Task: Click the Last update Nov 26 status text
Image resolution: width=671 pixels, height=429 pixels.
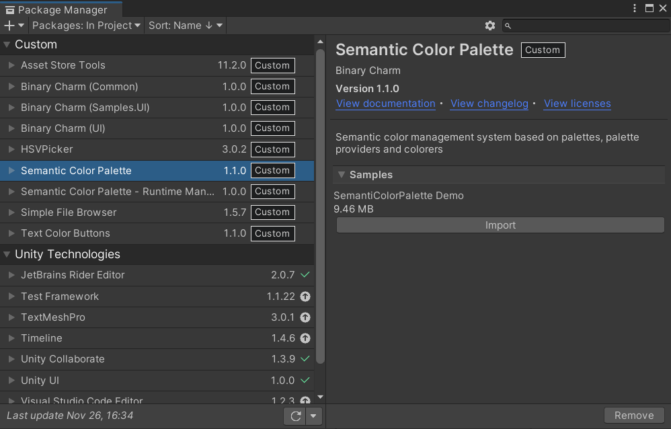Action: click(x=70, y=416)
